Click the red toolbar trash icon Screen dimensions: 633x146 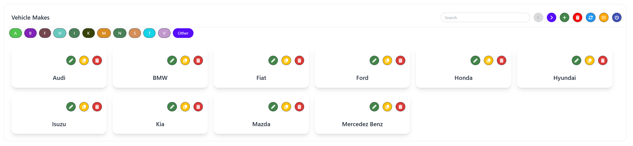577,18
